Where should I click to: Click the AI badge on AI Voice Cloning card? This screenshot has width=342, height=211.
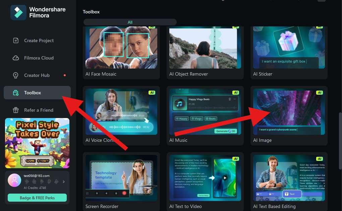coord(152,92)
